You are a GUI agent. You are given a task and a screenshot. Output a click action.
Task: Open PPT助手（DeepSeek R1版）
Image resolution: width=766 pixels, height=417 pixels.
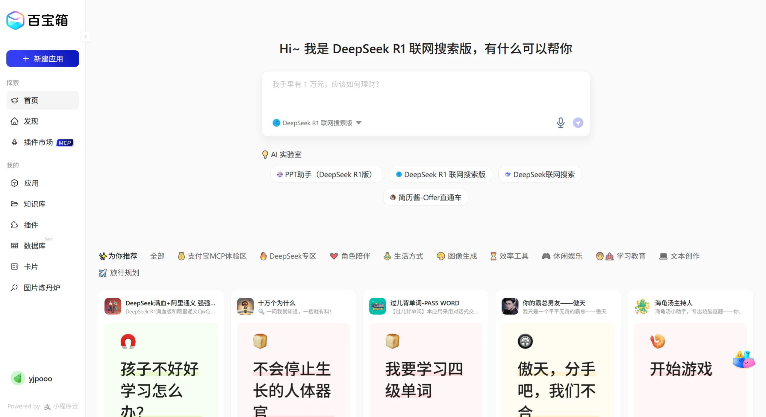point(326,174)
